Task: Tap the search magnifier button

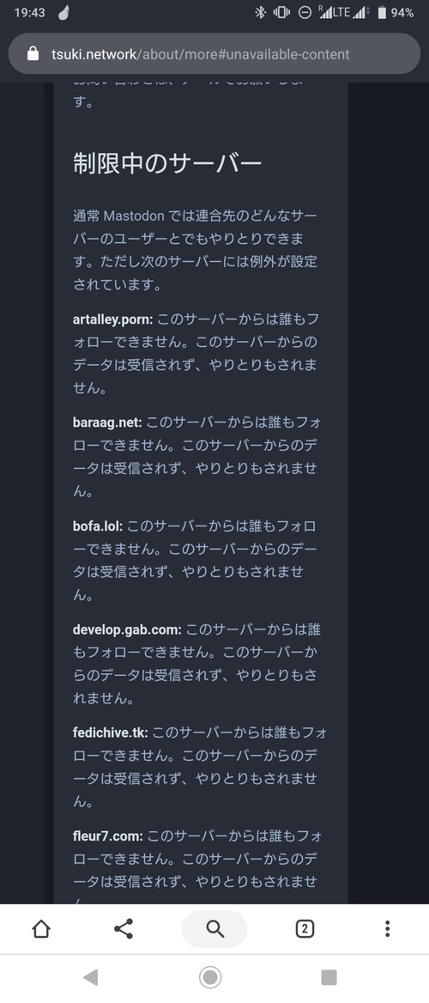Action: [214, 929]
